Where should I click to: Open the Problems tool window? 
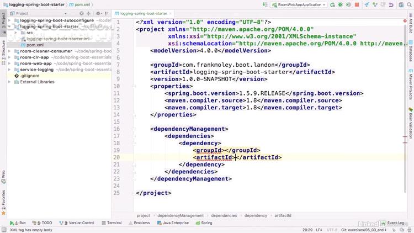(139, 223)
